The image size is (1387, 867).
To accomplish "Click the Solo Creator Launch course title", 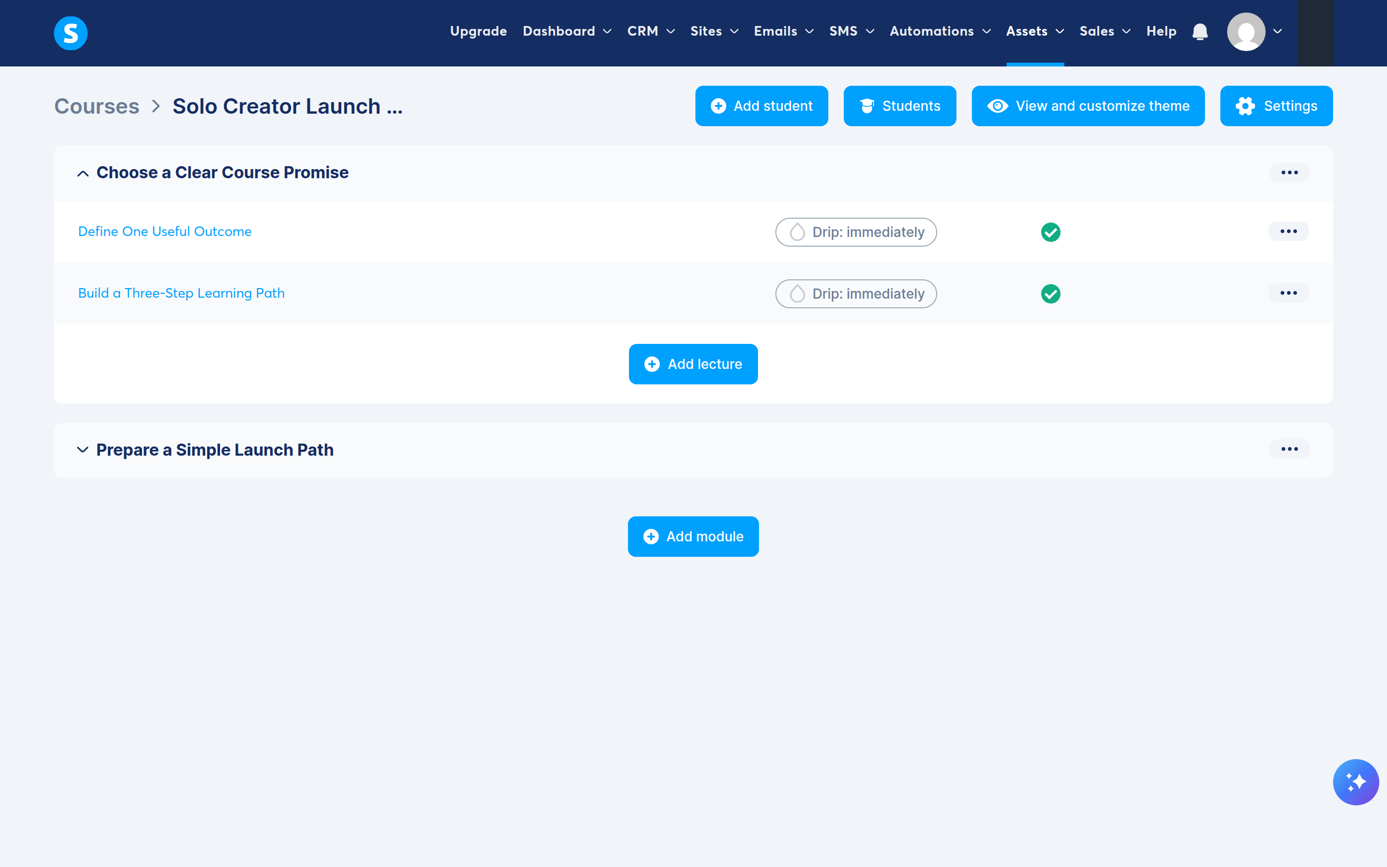I will coord(288,106).
